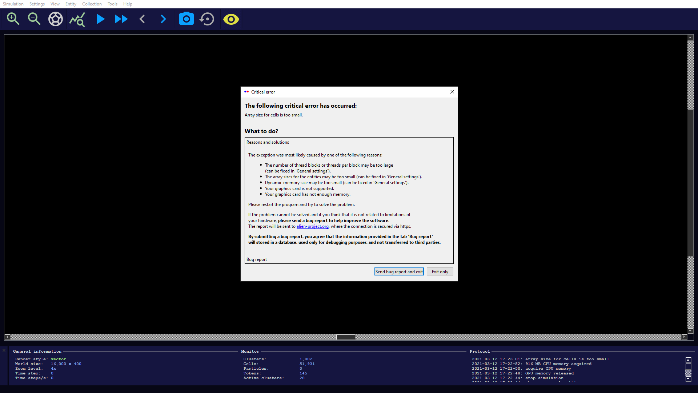Open the Collection menu
The image size is (698, 393).
(92, 4)
